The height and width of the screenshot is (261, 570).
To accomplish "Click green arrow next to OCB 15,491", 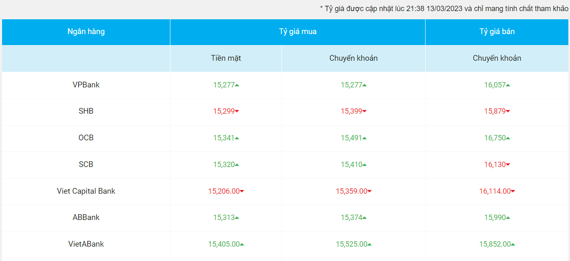I will (x=365, y=138).
